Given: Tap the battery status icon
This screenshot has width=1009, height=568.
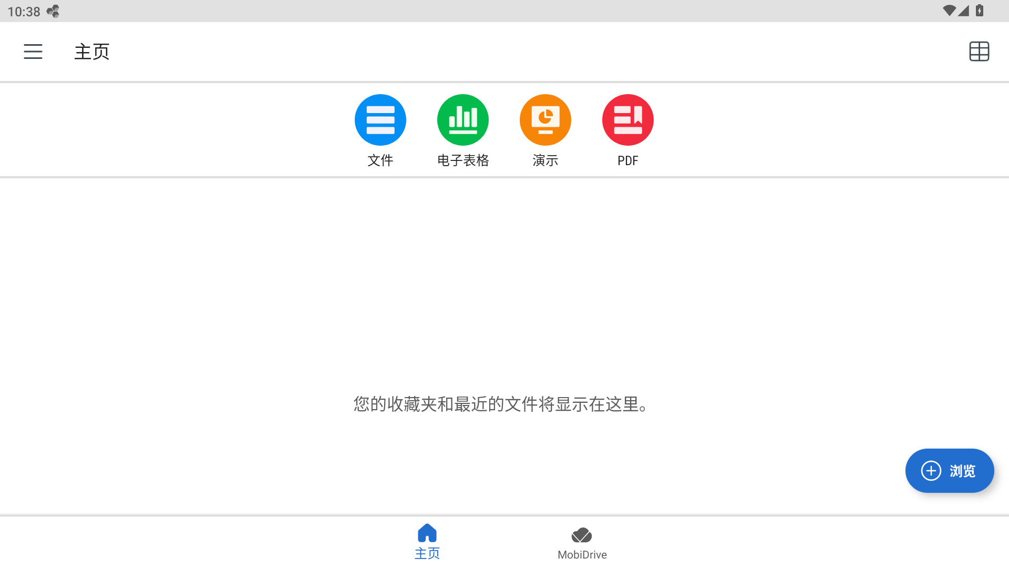Looking at the screenshot, I should coord(980,11).
